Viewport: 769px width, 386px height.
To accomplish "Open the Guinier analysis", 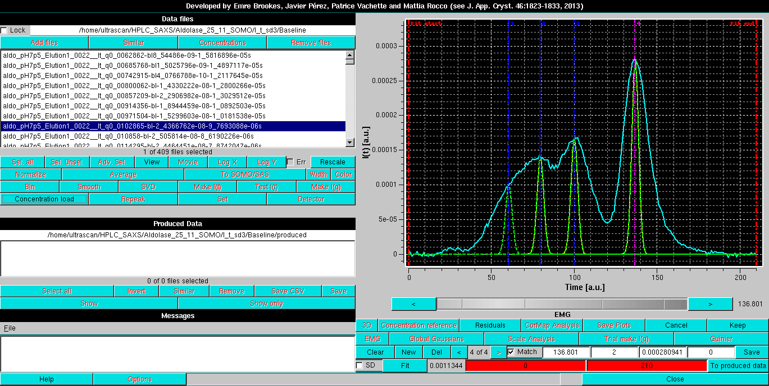I will [721, 339].
